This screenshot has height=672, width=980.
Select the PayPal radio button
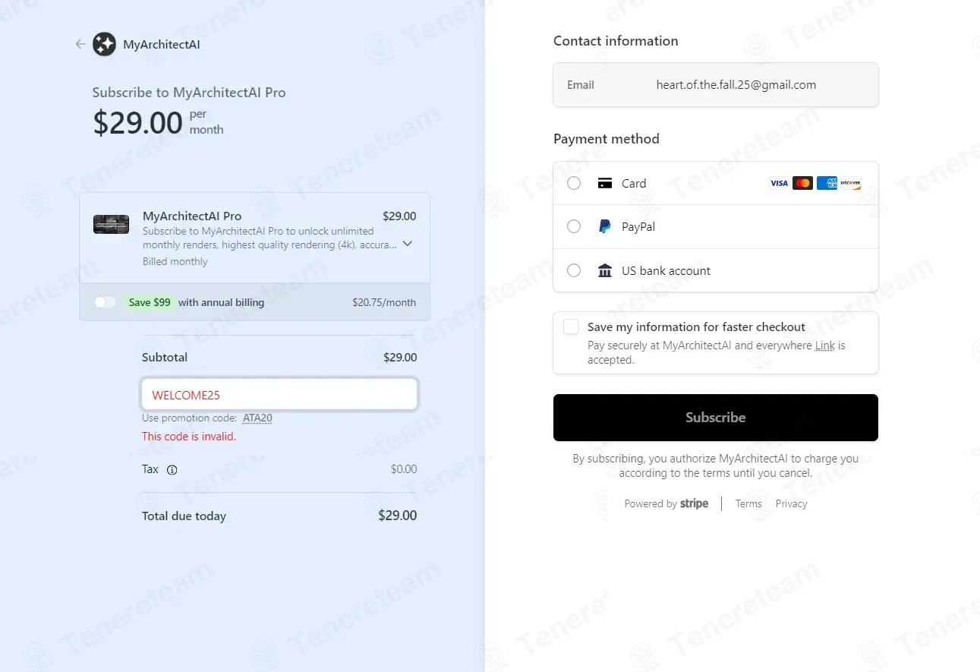point(574,226)
